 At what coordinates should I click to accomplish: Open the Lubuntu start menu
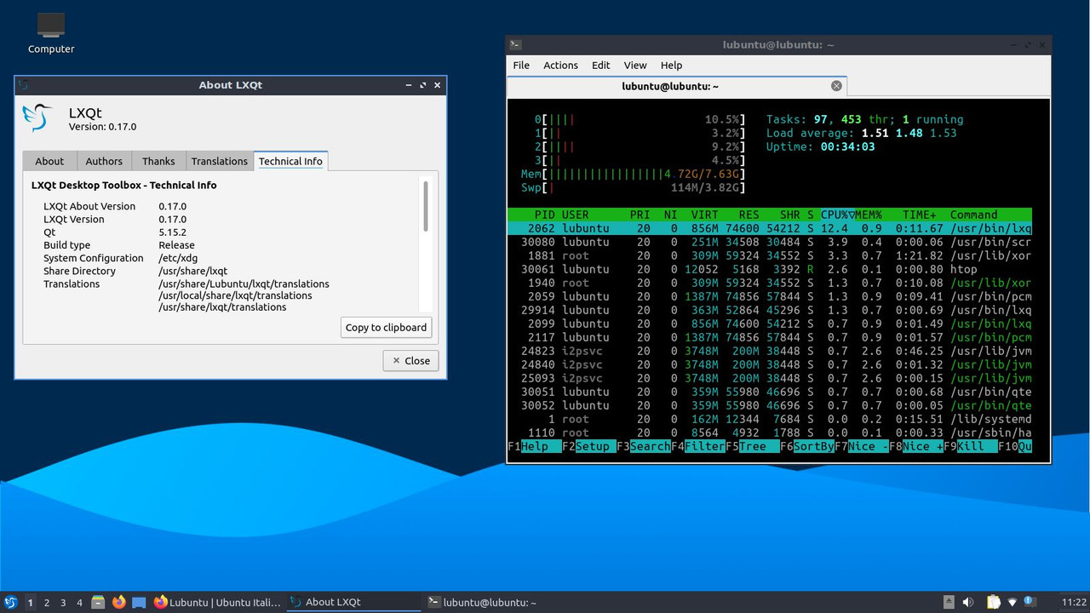[x=11, y=602]
